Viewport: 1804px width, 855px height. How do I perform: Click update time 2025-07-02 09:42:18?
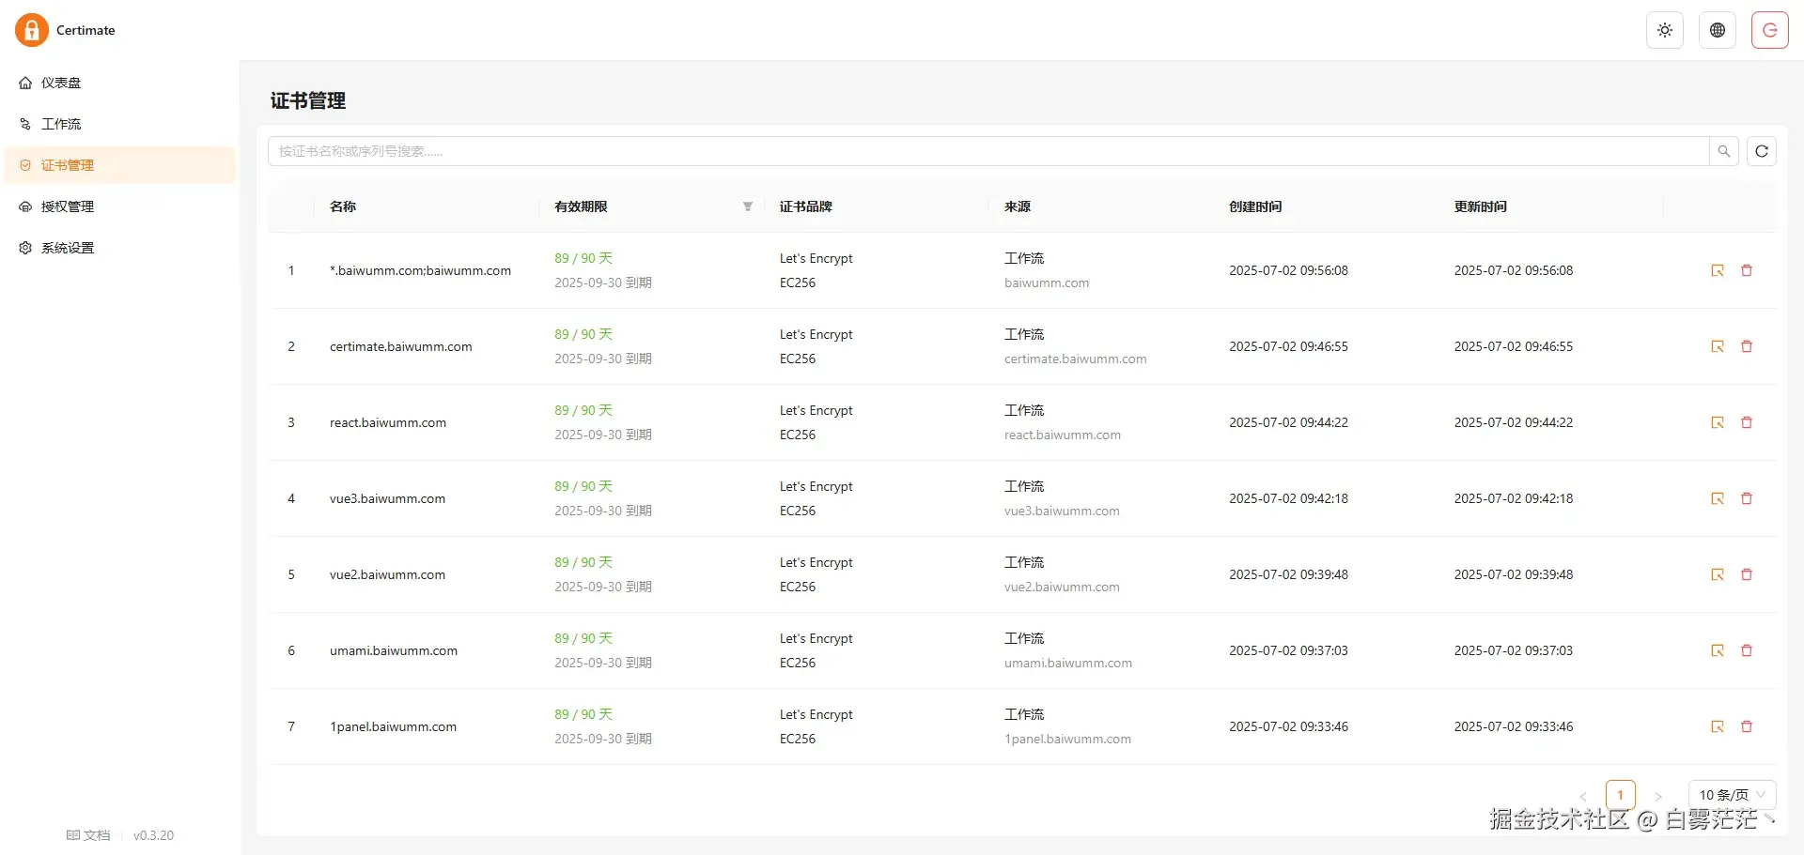coord(1514,498)
